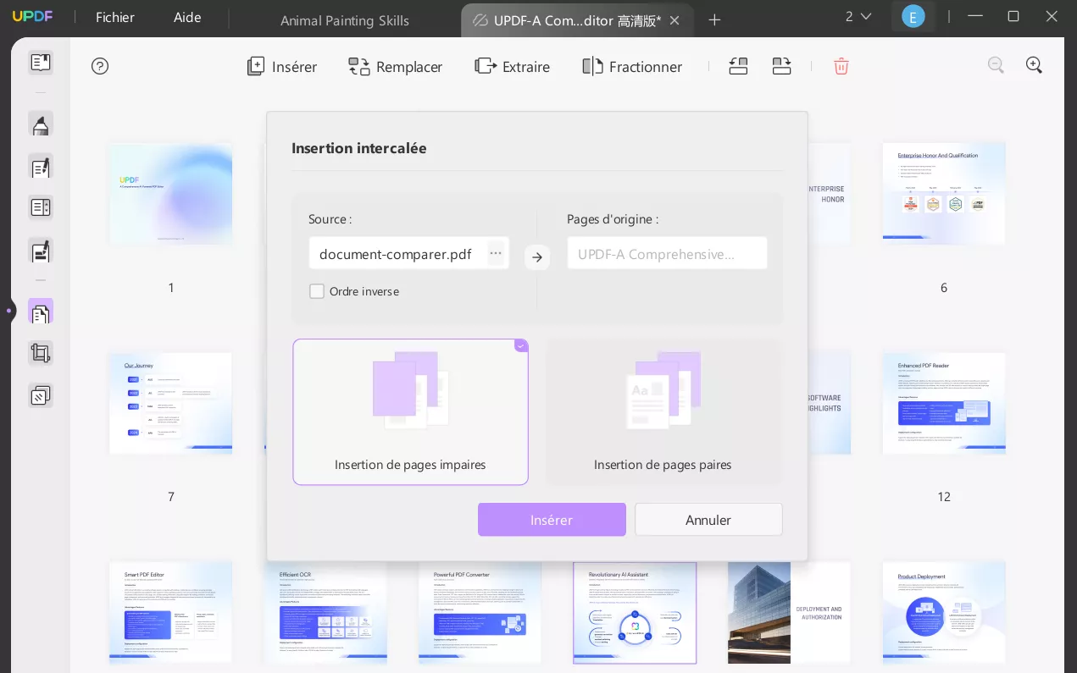Image resolution: width=1077 pixels, height=673 pixels.
Task: Click the purple Insérer button in dialog
Action: click(x=552, y=520)
